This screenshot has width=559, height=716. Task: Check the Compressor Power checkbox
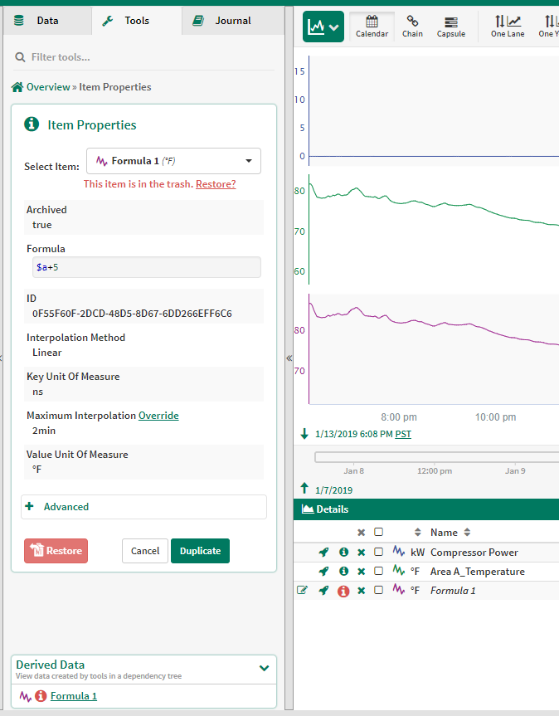[378, 552]
